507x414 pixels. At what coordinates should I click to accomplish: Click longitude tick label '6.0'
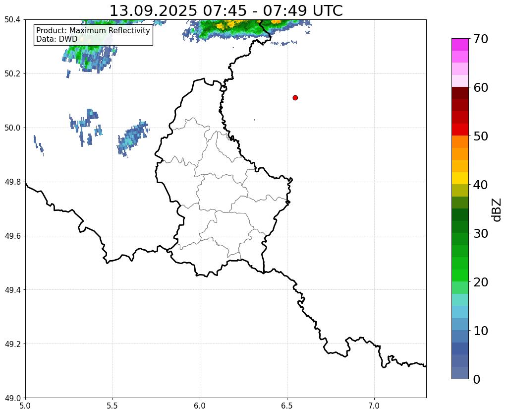[200, 406]
